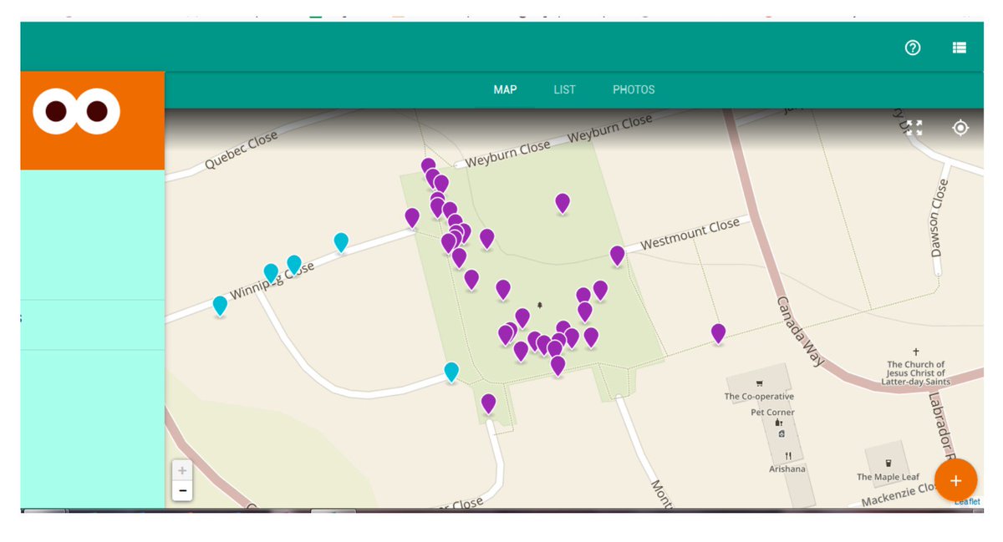Viewport: 1003px width, 542px height.
Task: Zoom out on the map
Action: pyautogui.click(x=182, y=490)
